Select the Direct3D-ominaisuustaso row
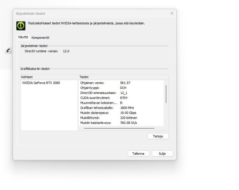The image size is (239, 190). tap(121, 93)
